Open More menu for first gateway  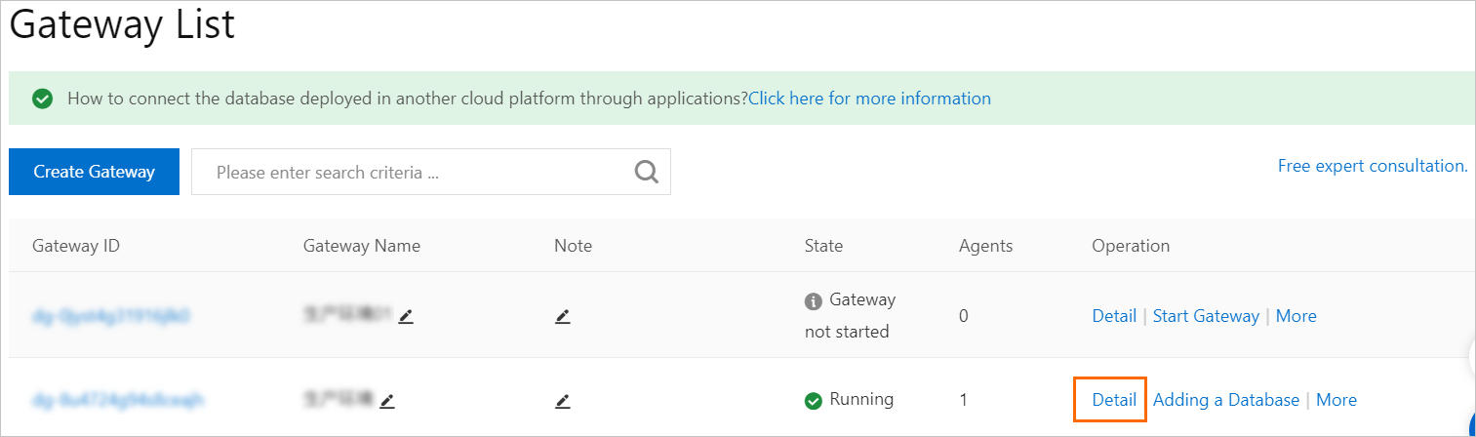pos(1296,316)
